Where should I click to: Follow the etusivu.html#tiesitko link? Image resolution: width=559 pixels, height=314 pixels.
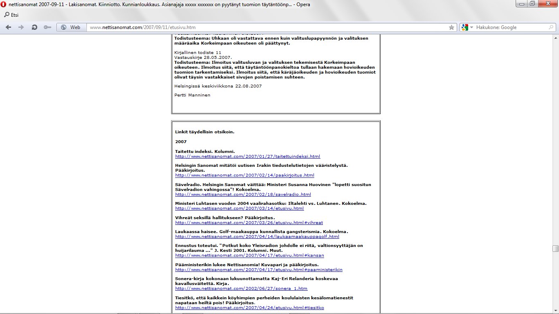click(249, 308)
